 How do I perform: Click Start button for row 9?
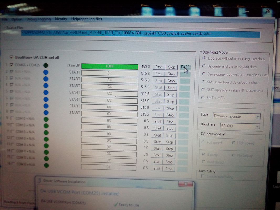tap(158, 122)
